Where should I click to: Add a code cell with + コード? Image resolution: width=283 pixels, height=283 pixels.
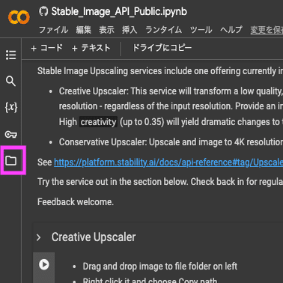point(46,48)
